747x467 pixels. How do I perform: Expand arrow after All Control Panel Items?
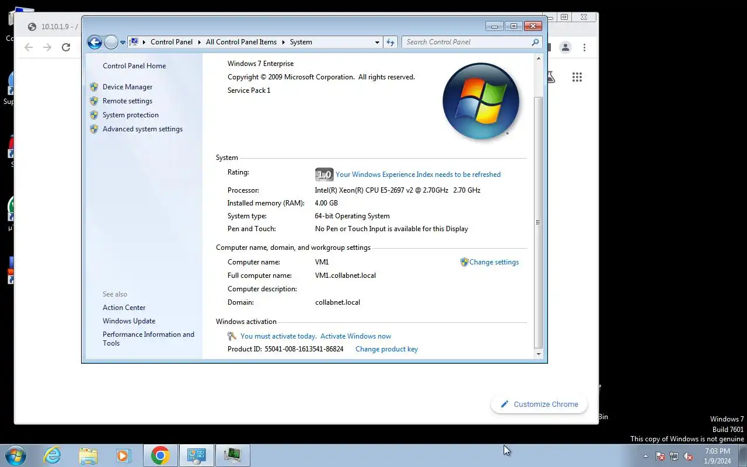(x=284, y=42)
